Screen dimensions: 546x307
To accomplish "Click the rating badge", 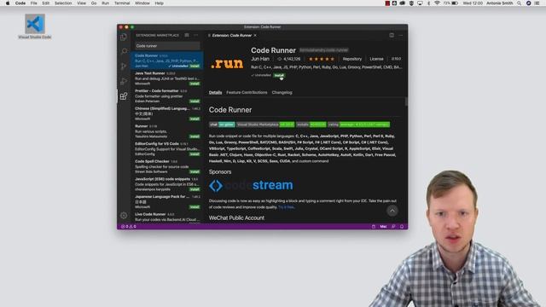I will tap(359, 125).
